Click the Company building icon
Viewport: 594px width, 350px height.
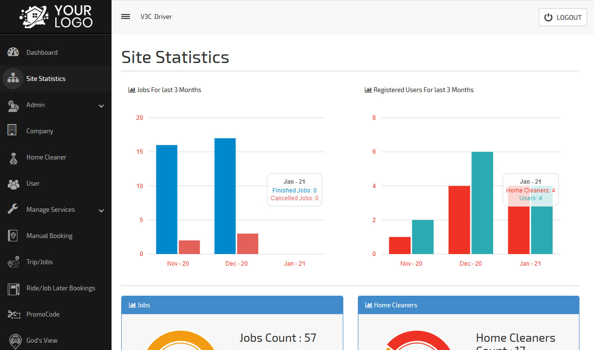point(13,130)
